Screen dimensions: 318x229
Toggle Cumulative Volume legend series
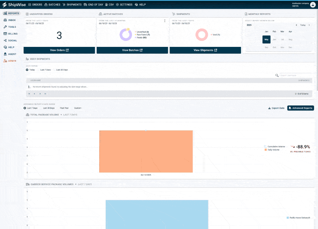(x=274, y=147)
